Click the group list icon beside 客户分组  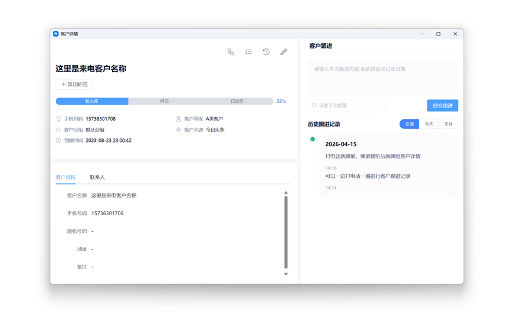tap(58, 130)
